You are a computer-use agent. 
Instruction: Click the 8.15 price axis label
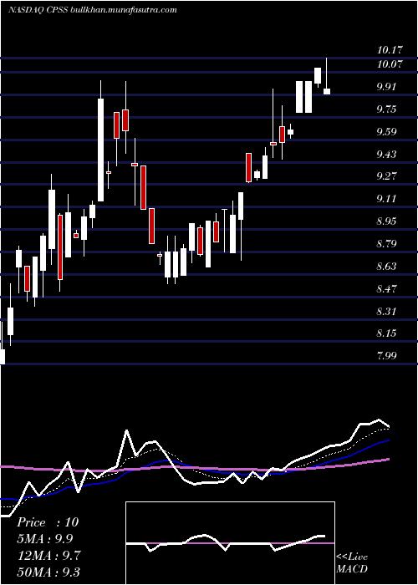pos(386,333)
